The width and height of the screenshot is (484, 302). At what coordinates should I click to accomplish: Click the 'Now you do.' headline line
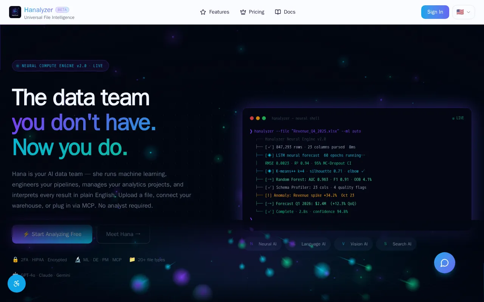click(70, 147)
